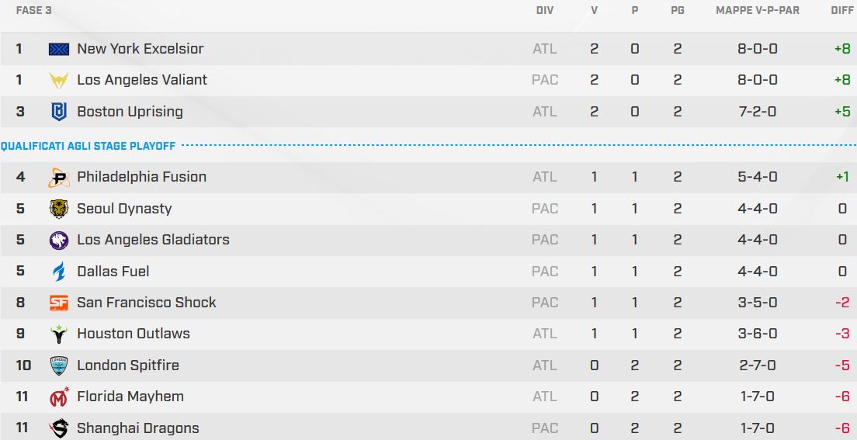
Task: Click the Seoul Dynasty tiger logo
Action: click(59, 209)
